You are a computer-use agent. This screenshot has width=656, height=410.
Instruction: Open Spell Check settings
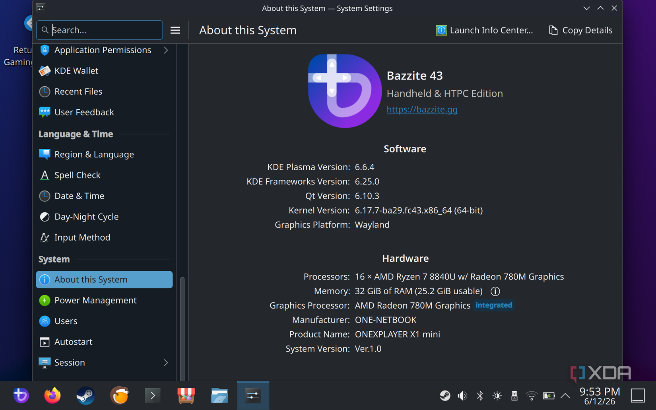(104, 175)
